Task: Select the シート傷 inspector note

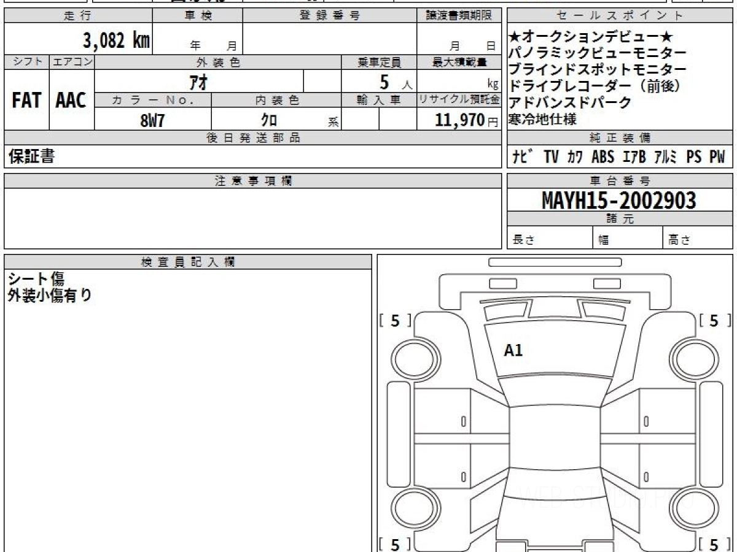Action: 36,279
